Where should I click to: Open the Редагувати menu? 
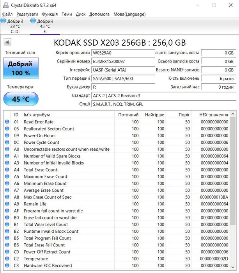click(x=27, y=14)
